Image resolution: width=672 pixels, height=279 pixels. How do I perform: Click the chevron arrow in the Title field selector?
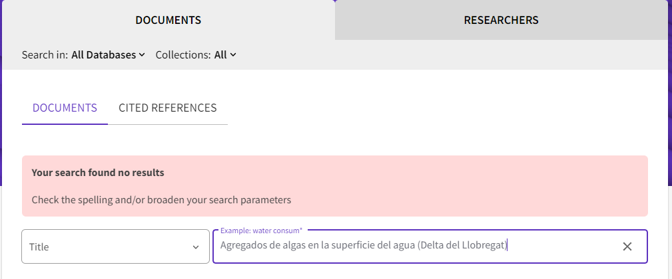pyautogui.click(x=196, y=247)
